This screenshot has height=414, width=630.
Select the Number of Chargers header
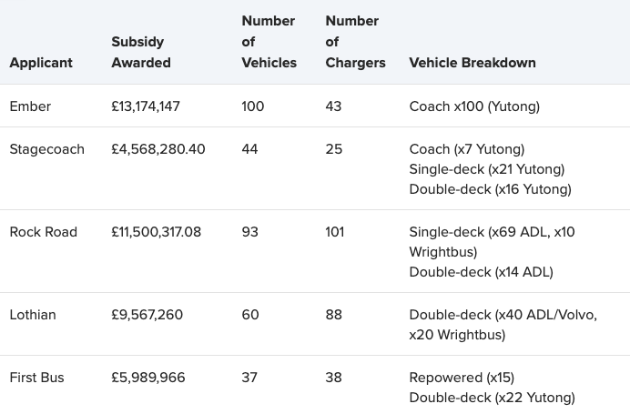(355, 42)
